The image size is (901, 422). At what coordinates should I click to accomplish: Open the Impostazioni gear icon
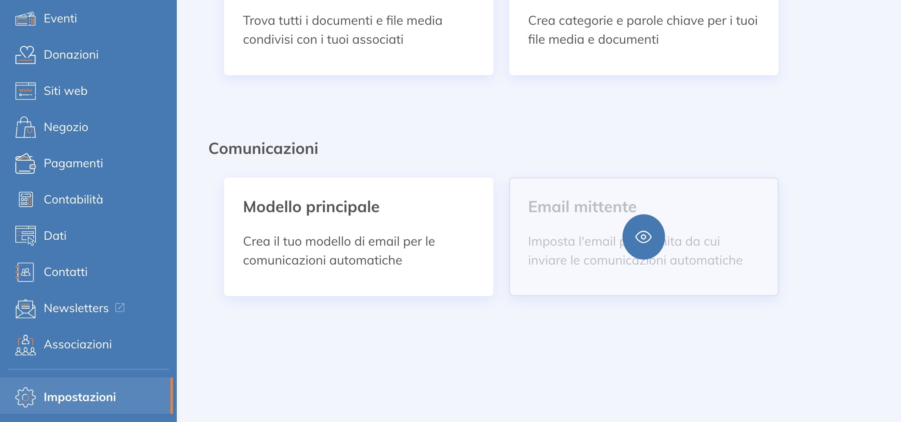coord(25,397)
